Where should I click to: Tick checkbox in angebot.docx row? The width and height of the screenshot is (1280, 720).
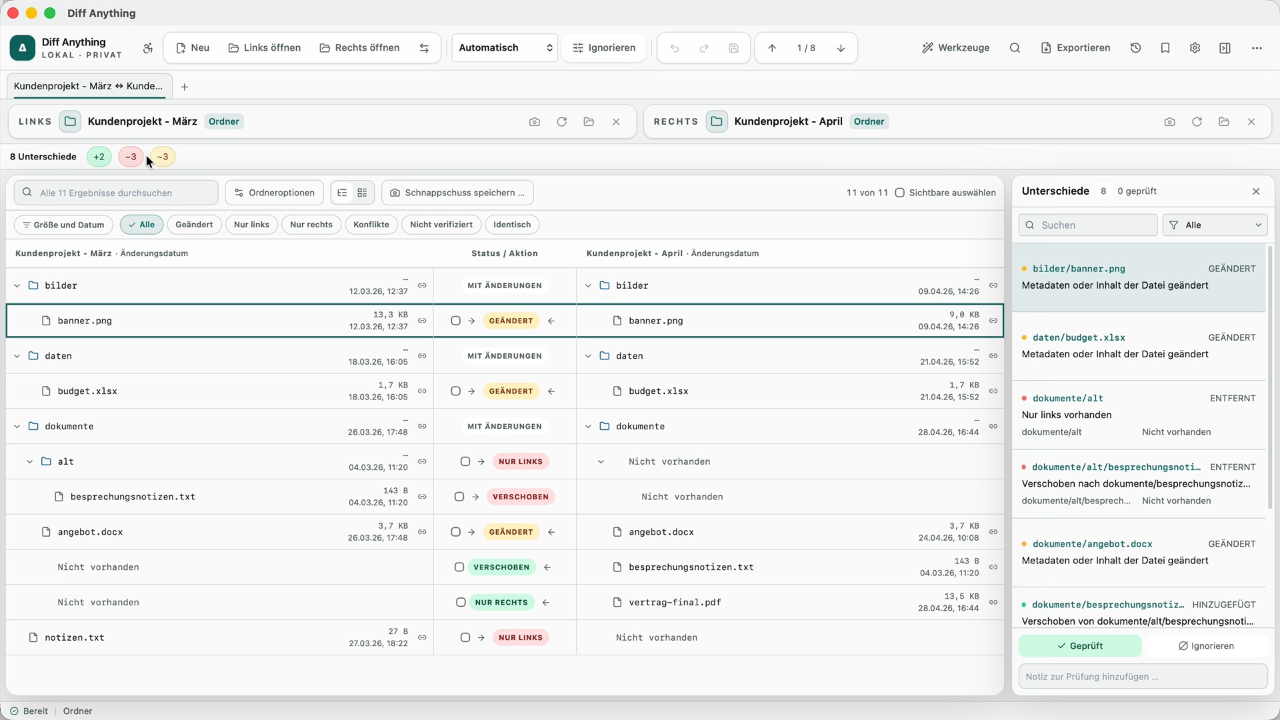tap(455, 532)
